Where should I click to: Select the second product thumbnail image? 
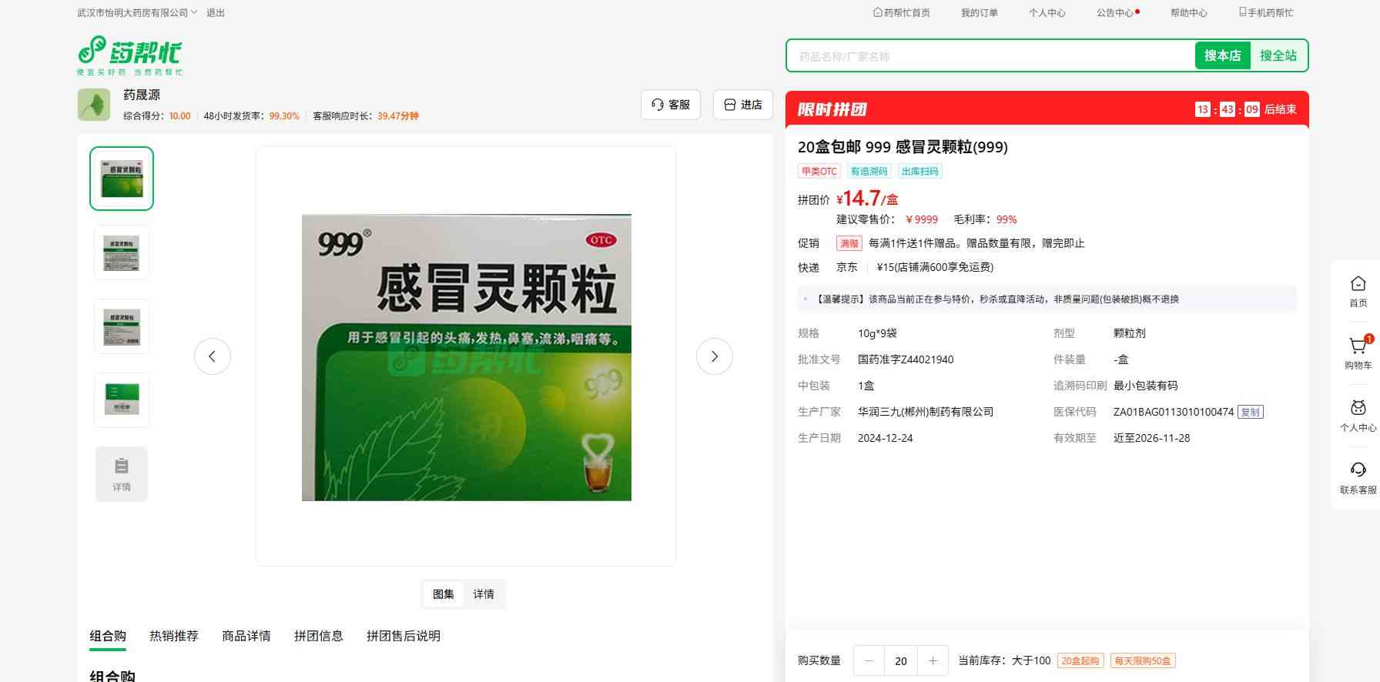pyautogui.click(x=122, y=252)
